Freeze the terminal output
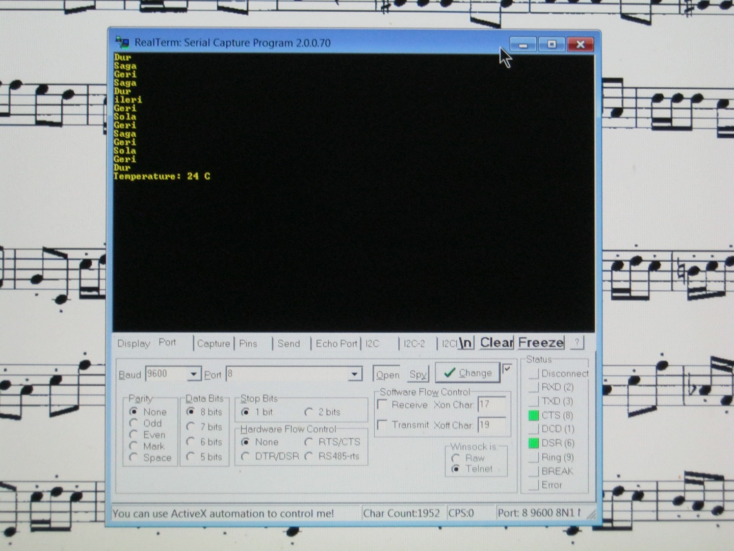 click(x=541, y=342)
